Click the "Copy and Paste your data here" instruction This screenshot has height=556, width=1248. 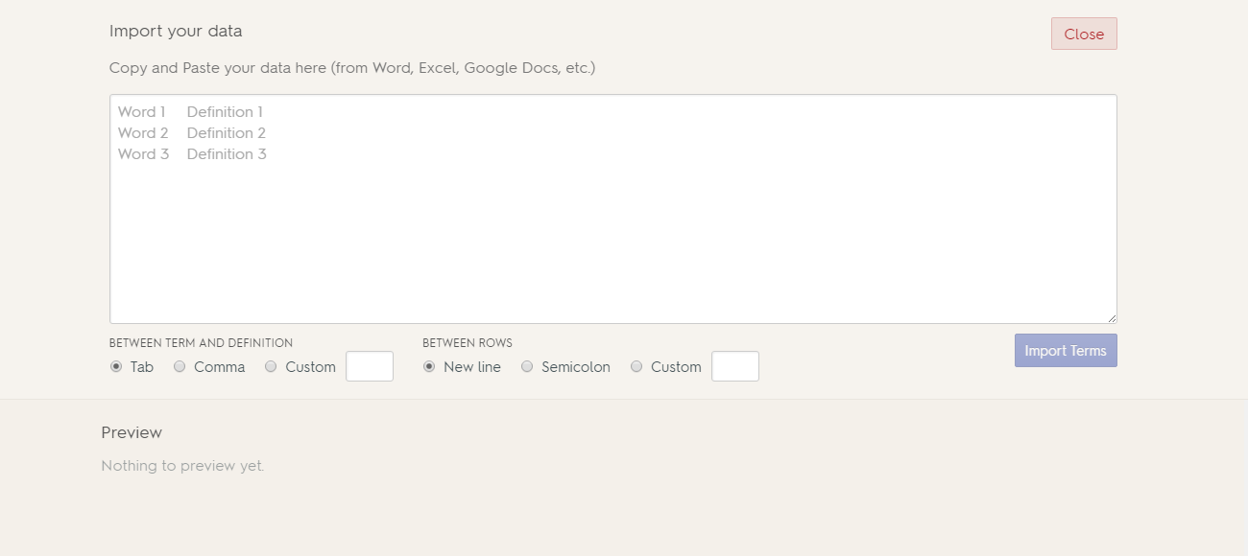coord(351,68)
